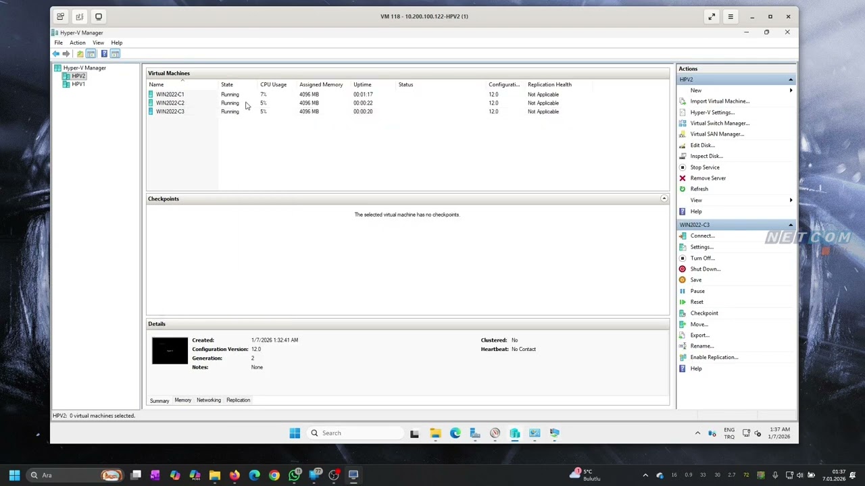Click the Up One Level toolbar icon
Screen dimensions: 865x486
coord(80,54)
